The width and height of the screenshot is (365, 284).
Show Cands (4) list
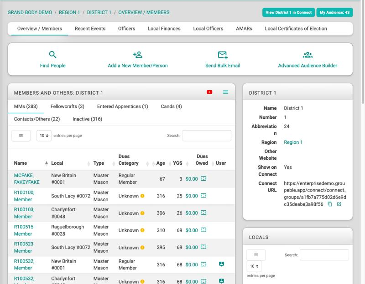[x=171, y=106]
